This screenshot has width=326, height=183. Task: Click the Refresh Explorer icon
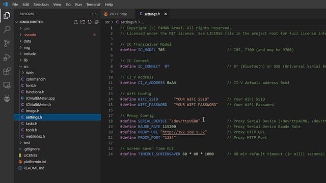90,22
